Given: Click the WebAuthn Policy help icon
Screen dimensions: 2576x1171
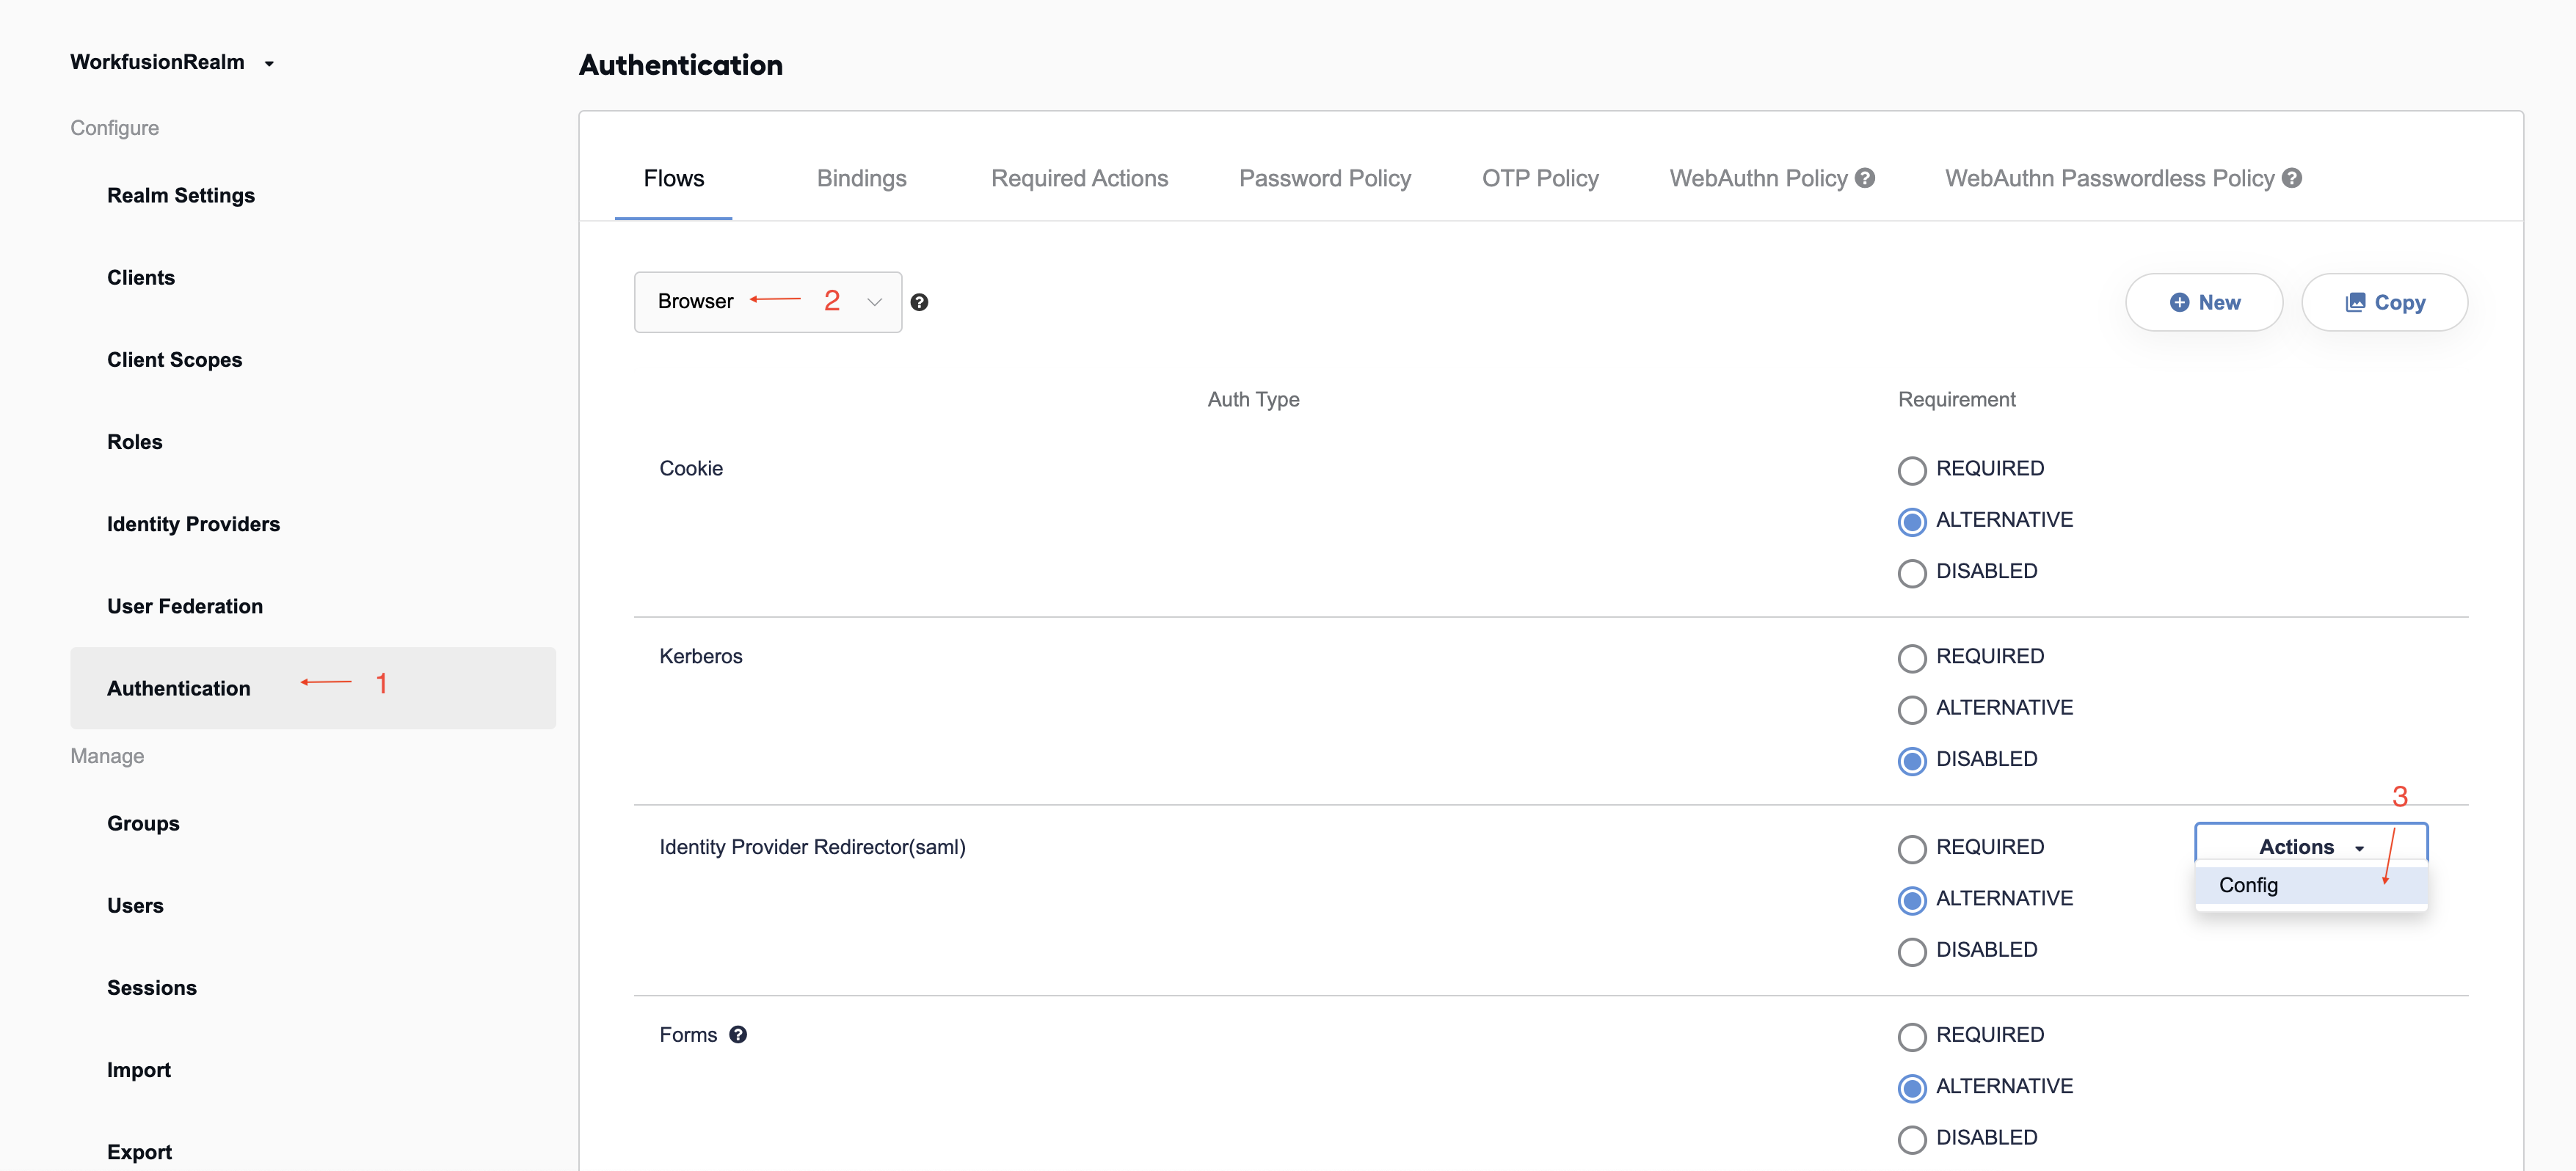Looking at the screenshot, I should click(1865, 178).
